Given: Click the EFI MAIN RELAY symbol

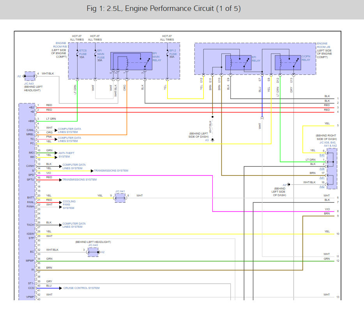Looking at the screenshot, I should coord(131,61).
